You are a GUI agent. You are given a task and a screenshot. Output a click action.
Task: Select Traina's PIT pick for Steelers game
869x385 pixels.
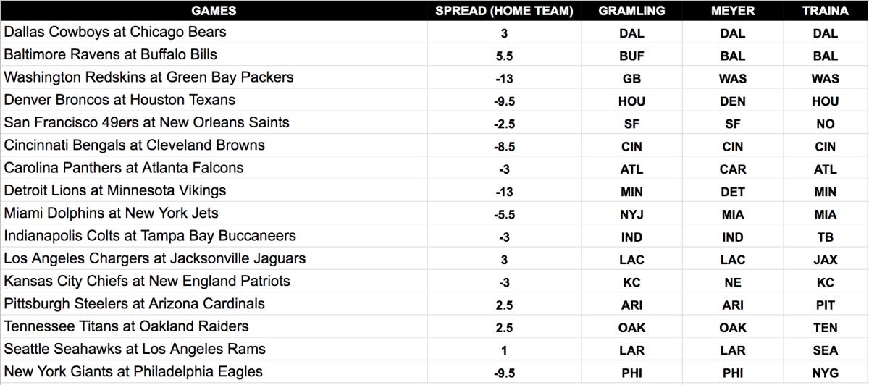[825, 305]
